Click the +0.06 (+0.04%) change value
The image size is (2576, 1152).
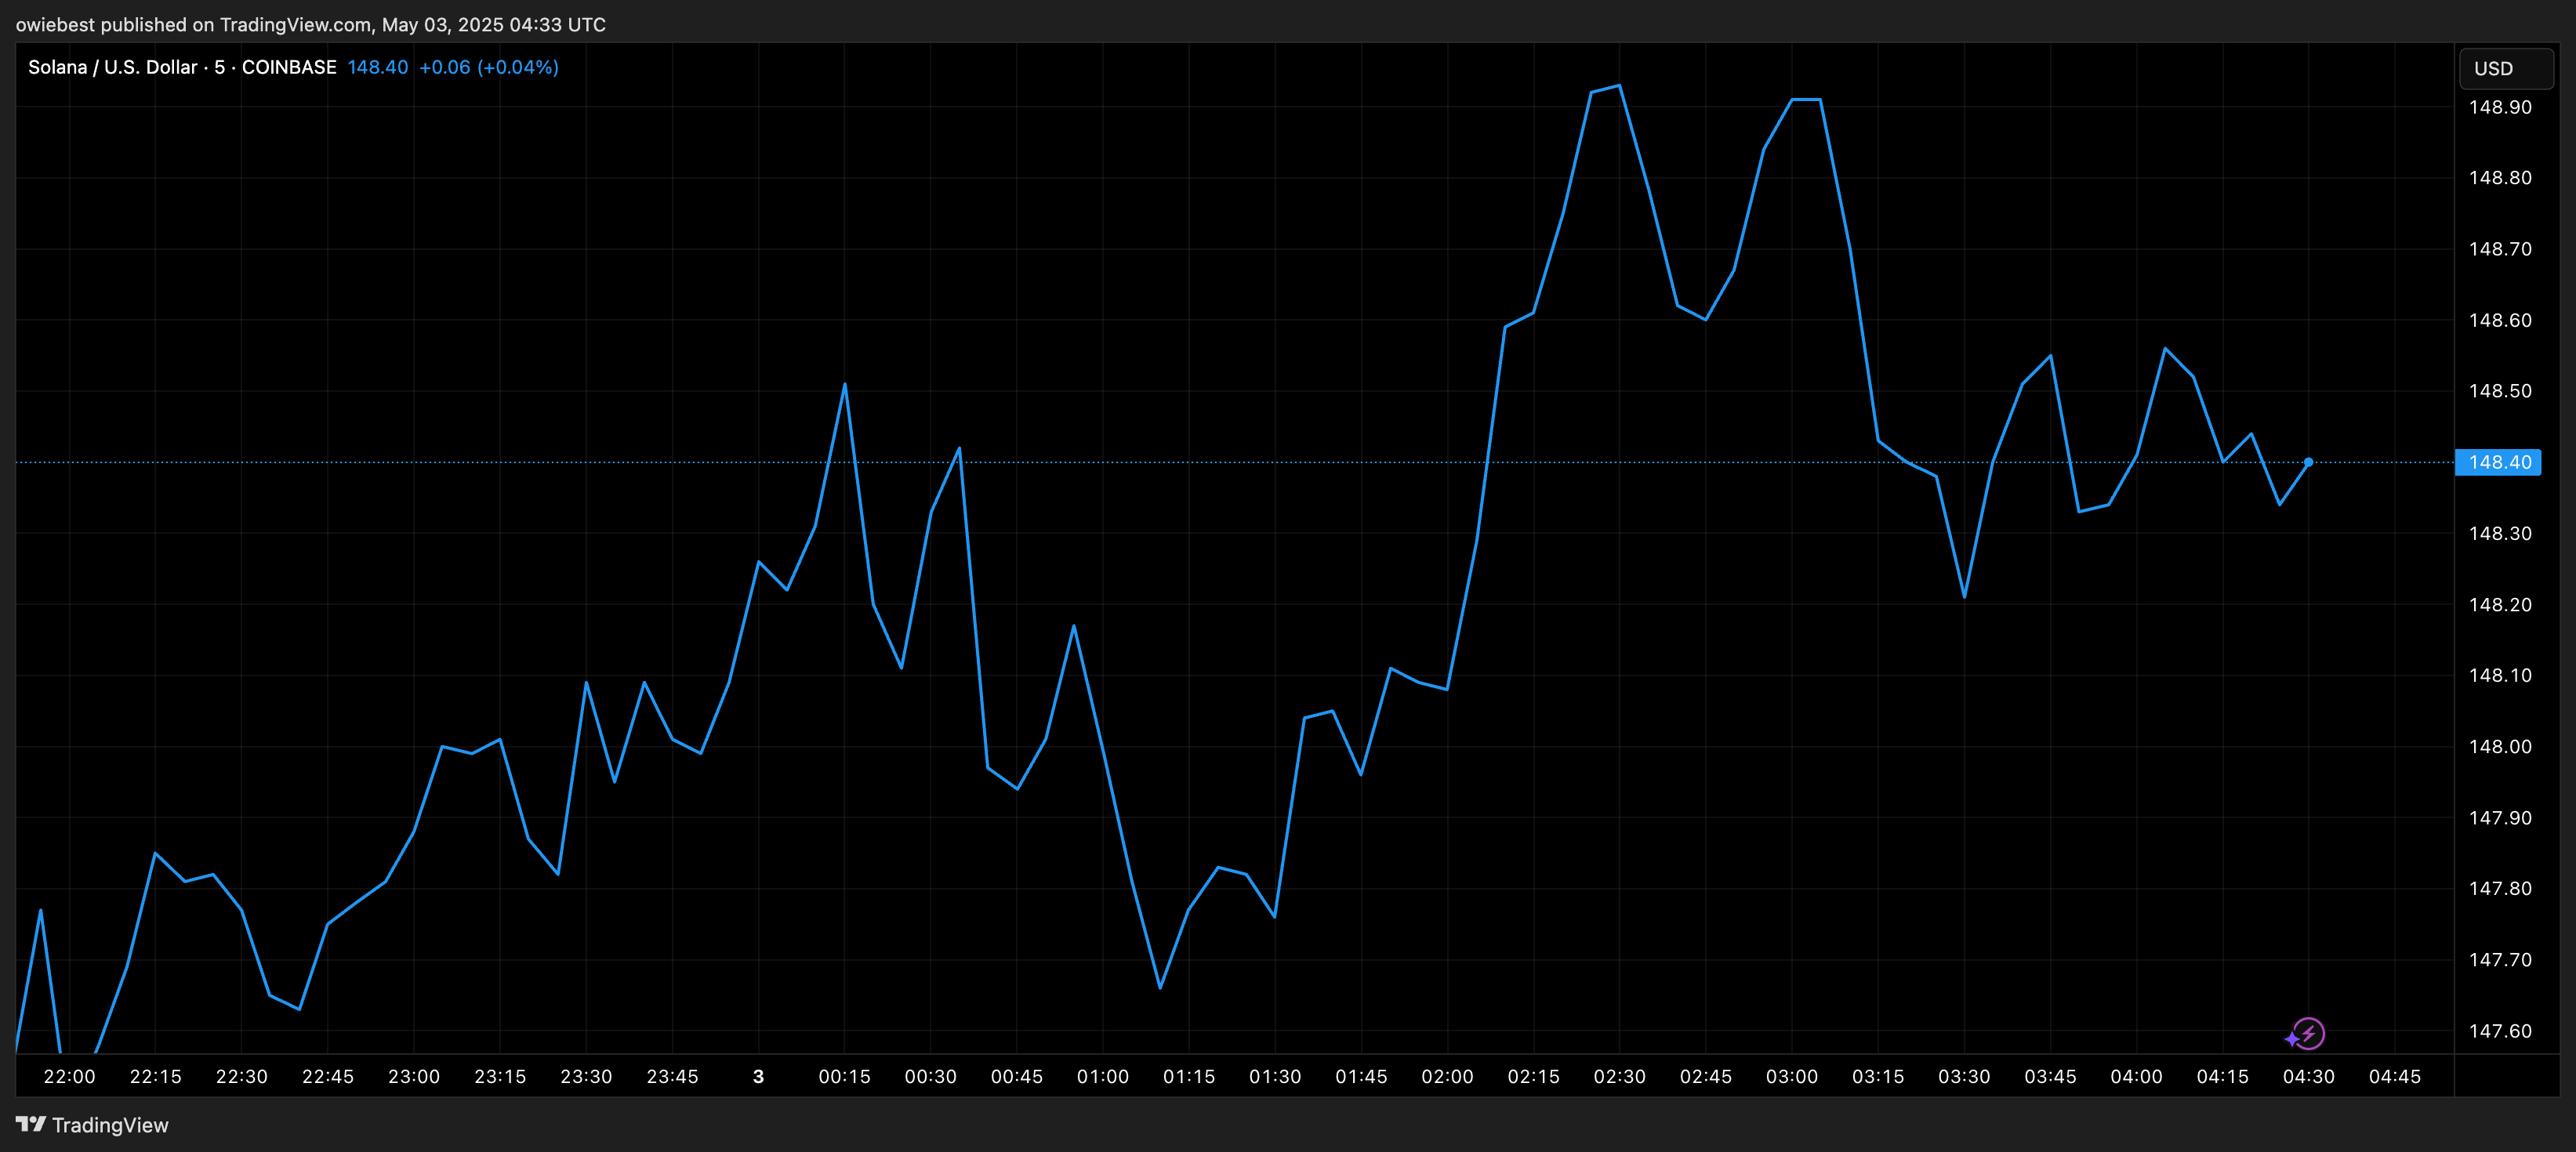click(488, 67)
